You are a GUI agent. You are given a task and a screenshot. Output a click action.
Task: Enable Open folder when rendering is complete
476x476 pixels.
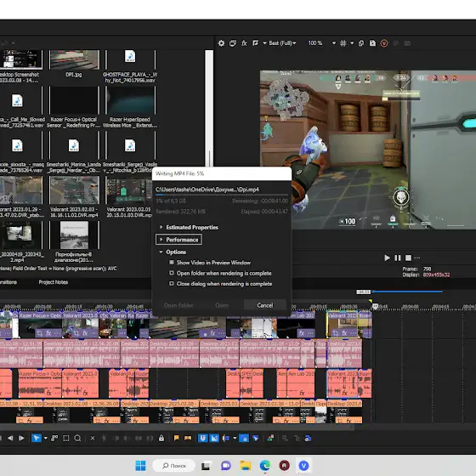point(172,273)
